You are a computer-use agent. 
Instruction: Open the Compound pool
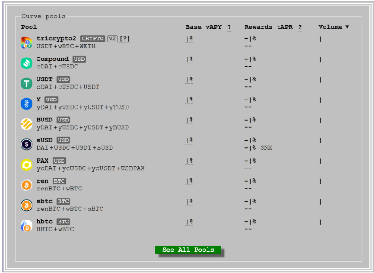(x=53, y=59)
